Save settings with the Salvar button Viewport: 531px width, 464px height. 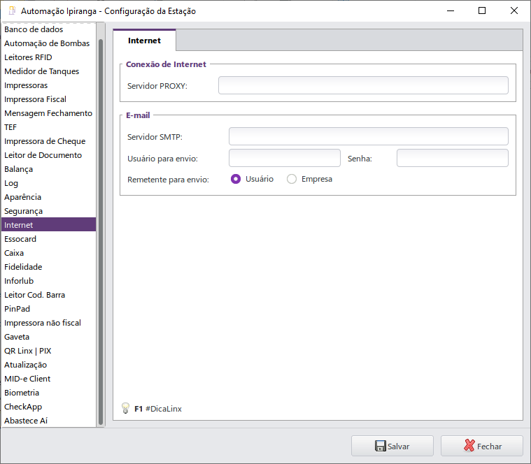[x=392, y=446]
